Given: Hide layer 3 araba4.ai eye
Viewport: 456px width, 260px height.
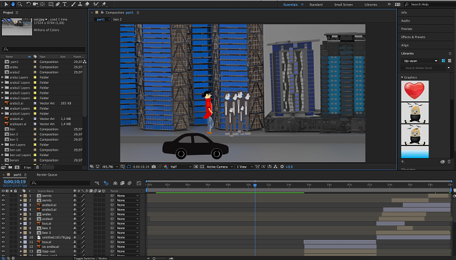Looking at the screenshot, I should pos(3,205).
